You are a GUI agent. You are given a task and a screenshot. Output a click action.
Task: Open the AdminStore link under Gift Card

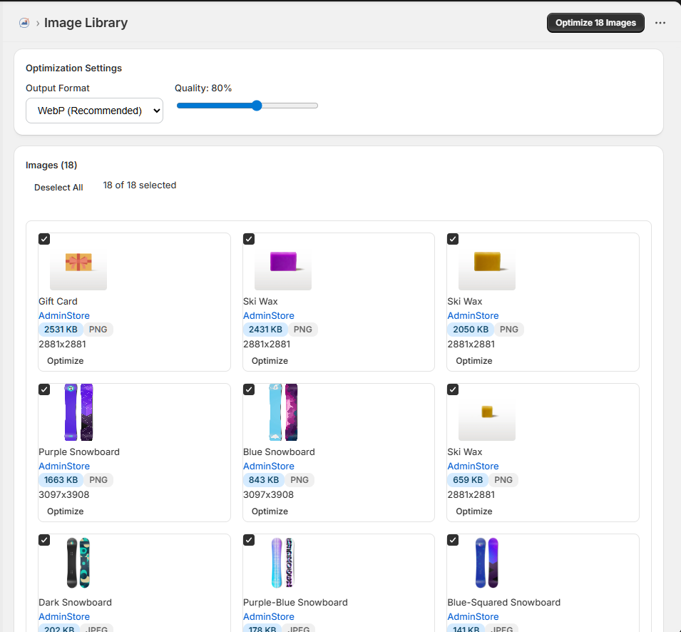click(x=64, y=316)
